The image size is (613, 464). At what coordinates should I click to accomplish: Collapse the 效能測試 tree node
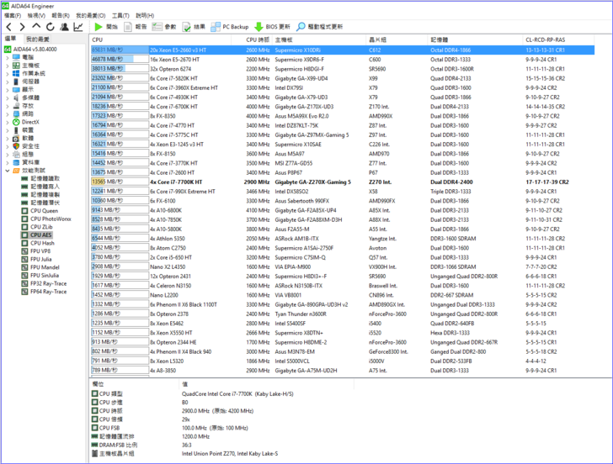pyautogui.click(x=8, y=170)
